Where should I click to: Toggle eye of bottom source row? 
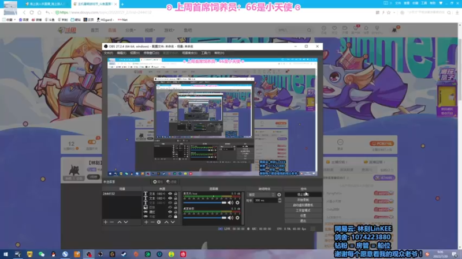[170, 216]
